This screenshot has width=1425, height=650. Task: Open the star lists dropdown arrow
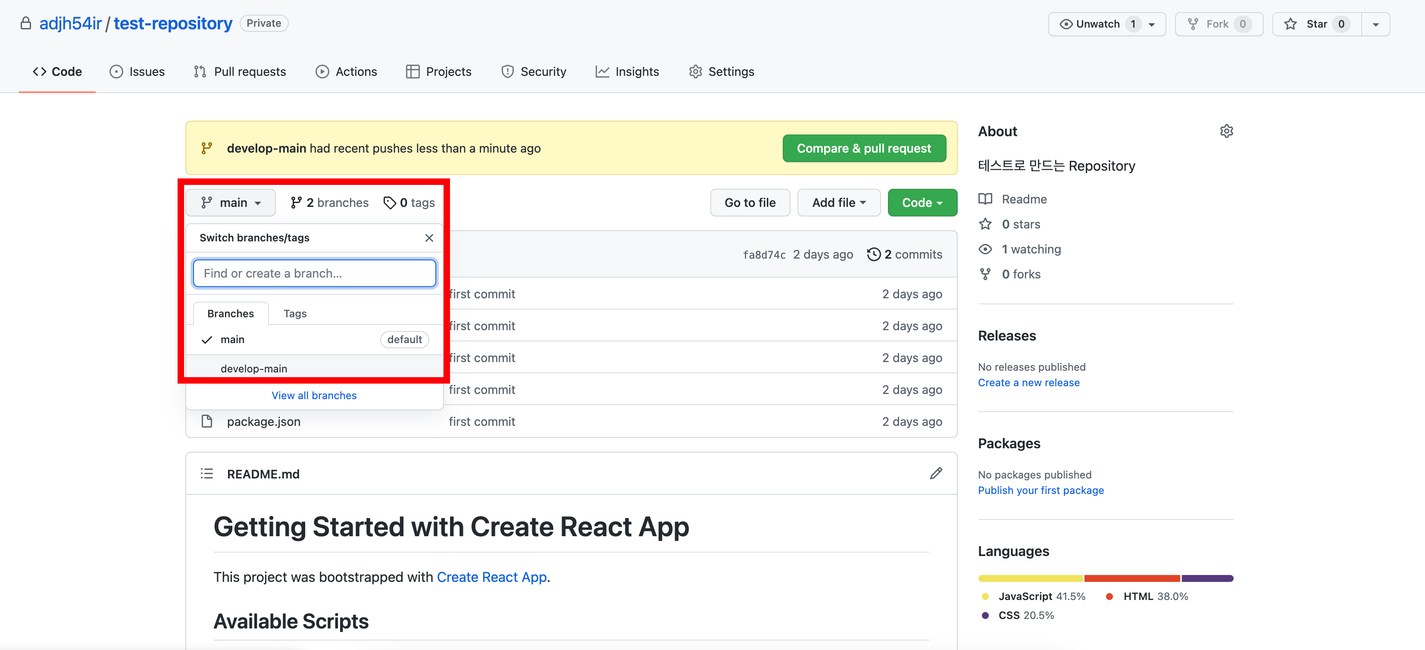coord(1376,24)
